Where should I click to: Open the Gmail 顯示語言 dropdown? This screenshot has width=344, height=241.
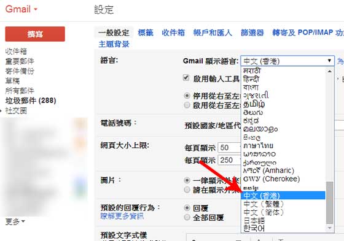point(287,61)
